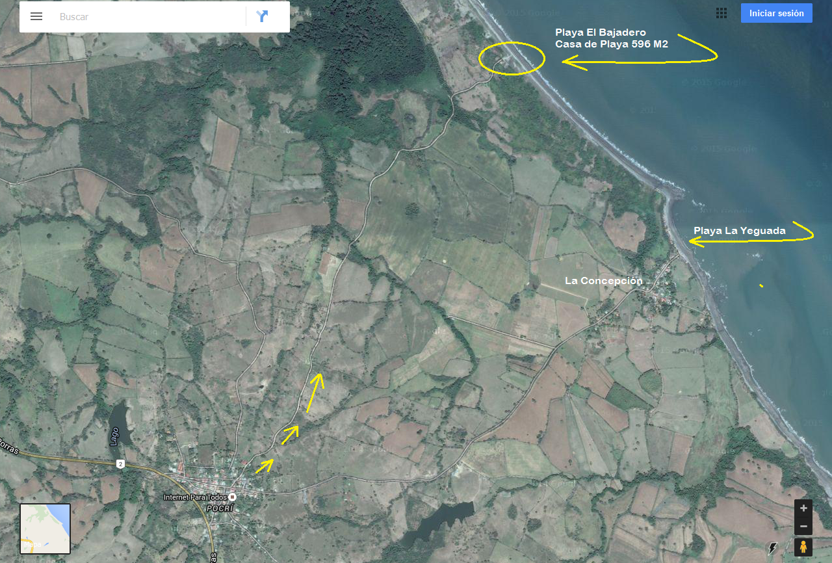Click the Playa El Bajadero label text
832x563 pixels.
click(x=600, y=32)
